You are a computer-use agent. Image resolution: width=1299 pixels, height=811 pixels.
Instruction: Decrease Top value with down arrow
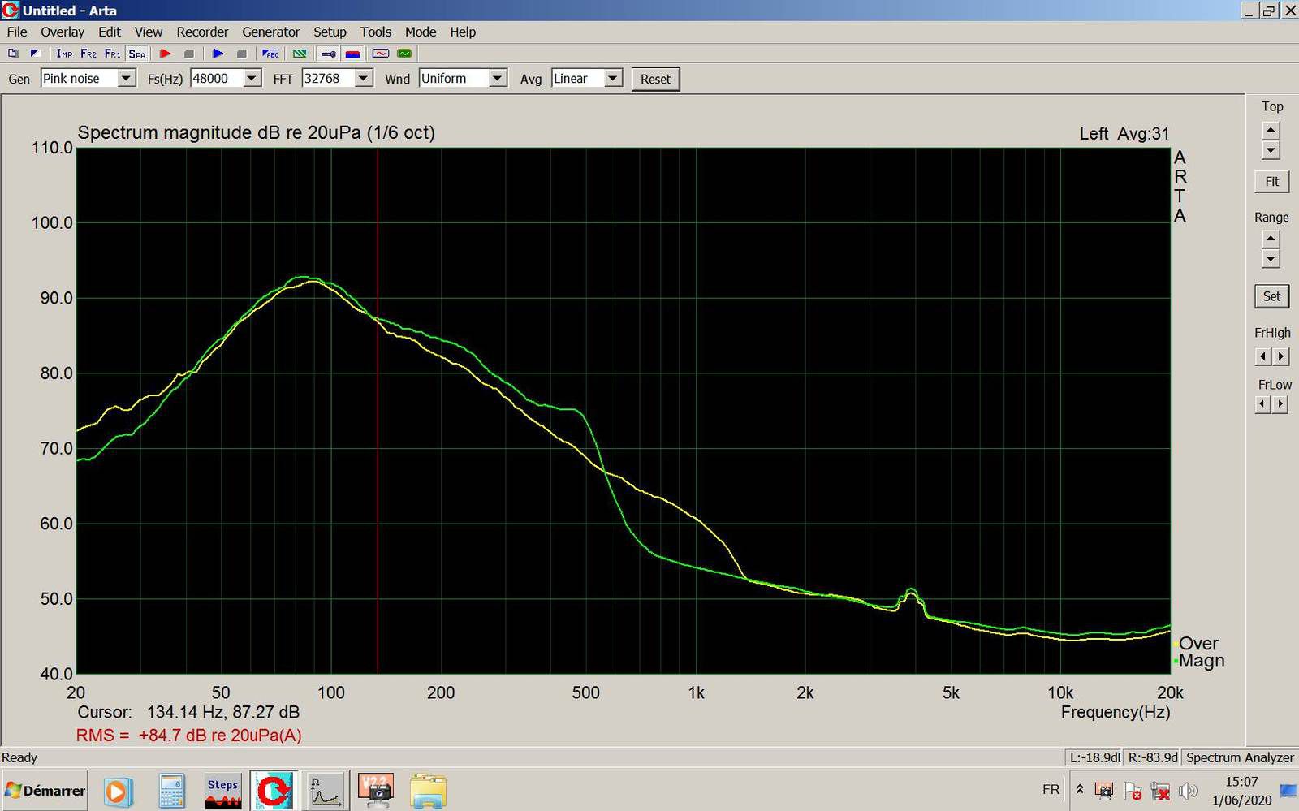coord(1271,150)
